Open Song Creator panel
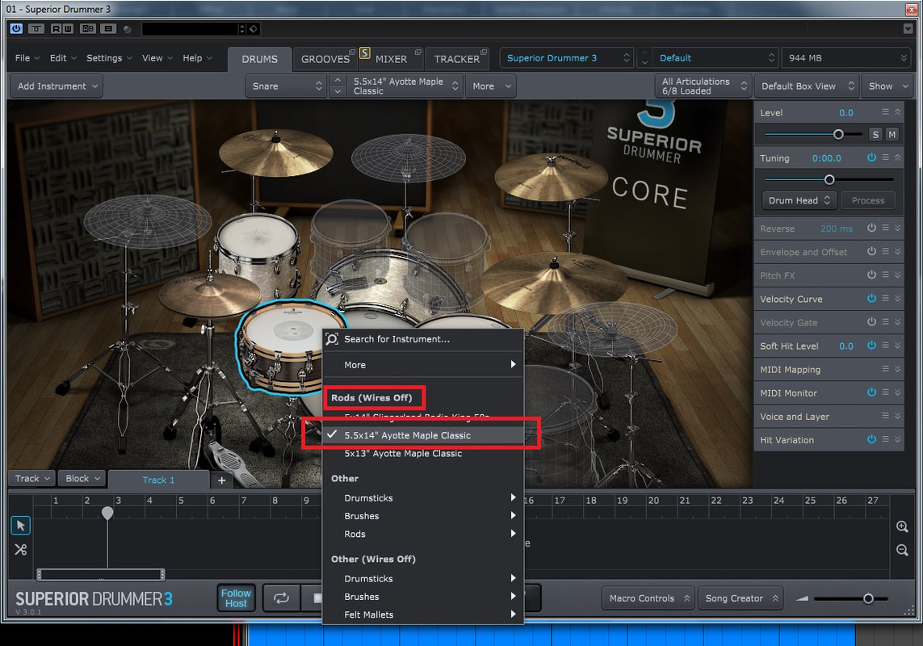 740,598
